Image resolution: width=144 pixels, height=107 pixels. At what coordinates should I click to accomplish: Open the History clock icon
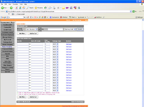click(x=46, y=8)
